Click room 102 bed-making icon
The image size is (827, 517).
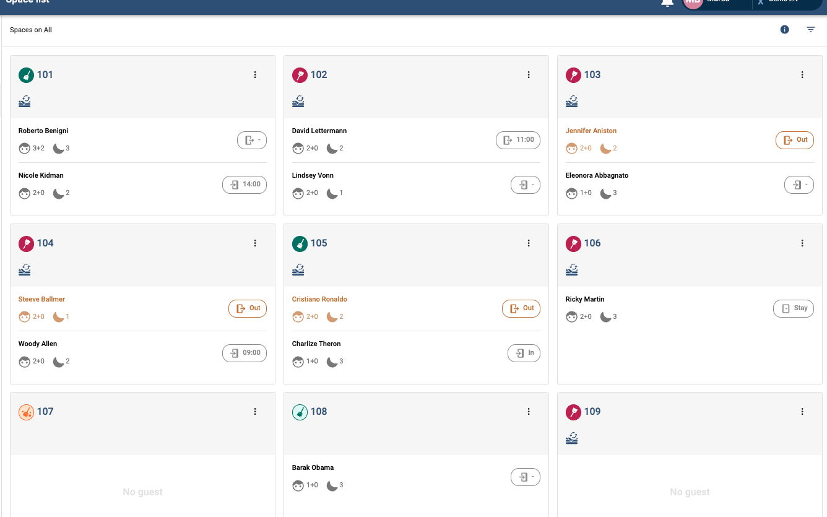(298, 102)
